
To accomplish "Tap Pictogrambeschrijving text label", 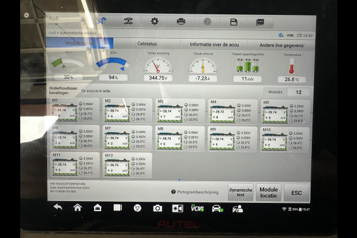I will coord(198,192).
